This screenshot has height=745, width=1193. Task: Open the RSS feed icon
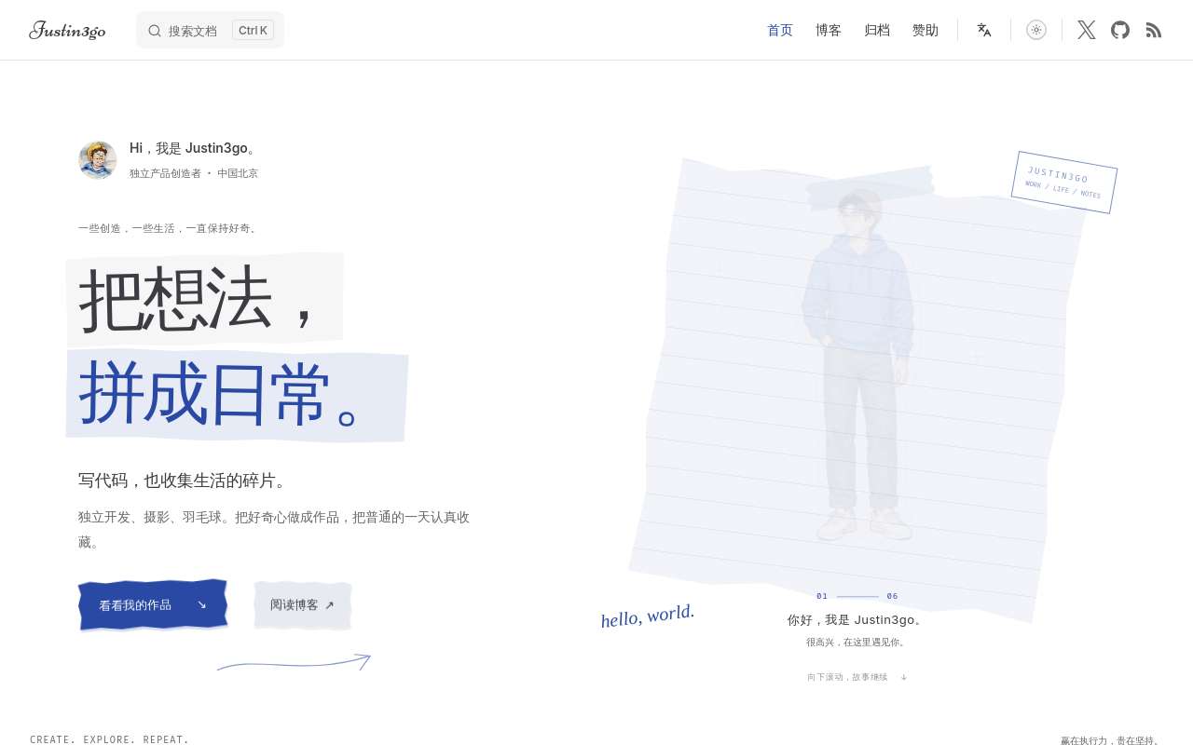click(x=1154, y=30)
